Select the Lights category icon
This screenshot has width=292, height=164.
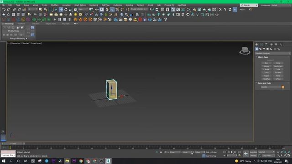(264, 49)
